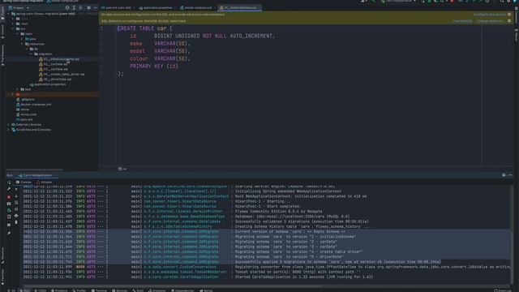Click the red Stop button in top toolbar
The width and height of the screenshot is (519, 292).
453,2
